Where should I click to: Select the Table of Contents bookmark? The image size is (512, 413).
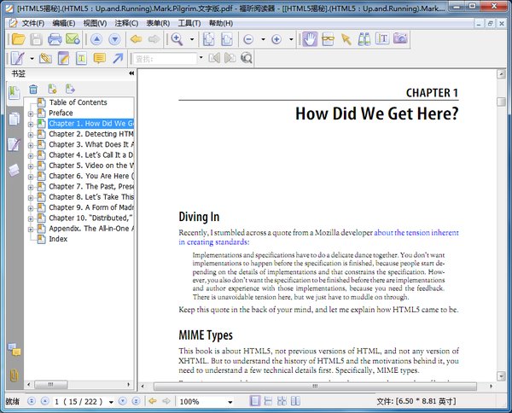[x=78, y=102]
